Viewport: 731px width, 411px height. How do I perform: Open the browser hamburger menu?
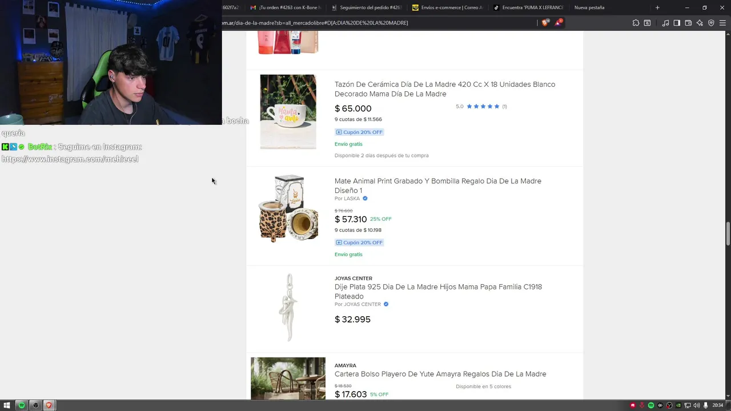pos(722,23)
